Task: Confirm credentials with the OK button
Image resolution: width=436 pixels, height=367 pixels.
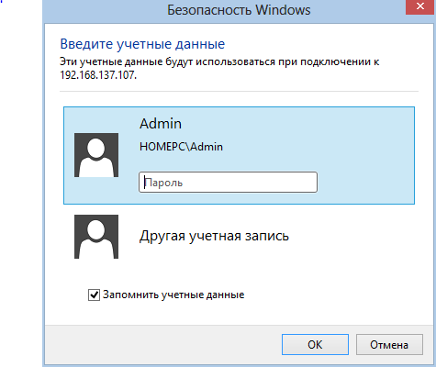Action: [x=315, y=345]
